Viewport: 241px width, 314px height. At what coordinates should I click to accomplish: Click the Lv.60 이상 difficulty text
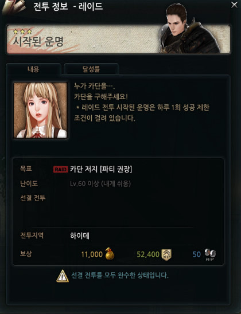[100, 183]
